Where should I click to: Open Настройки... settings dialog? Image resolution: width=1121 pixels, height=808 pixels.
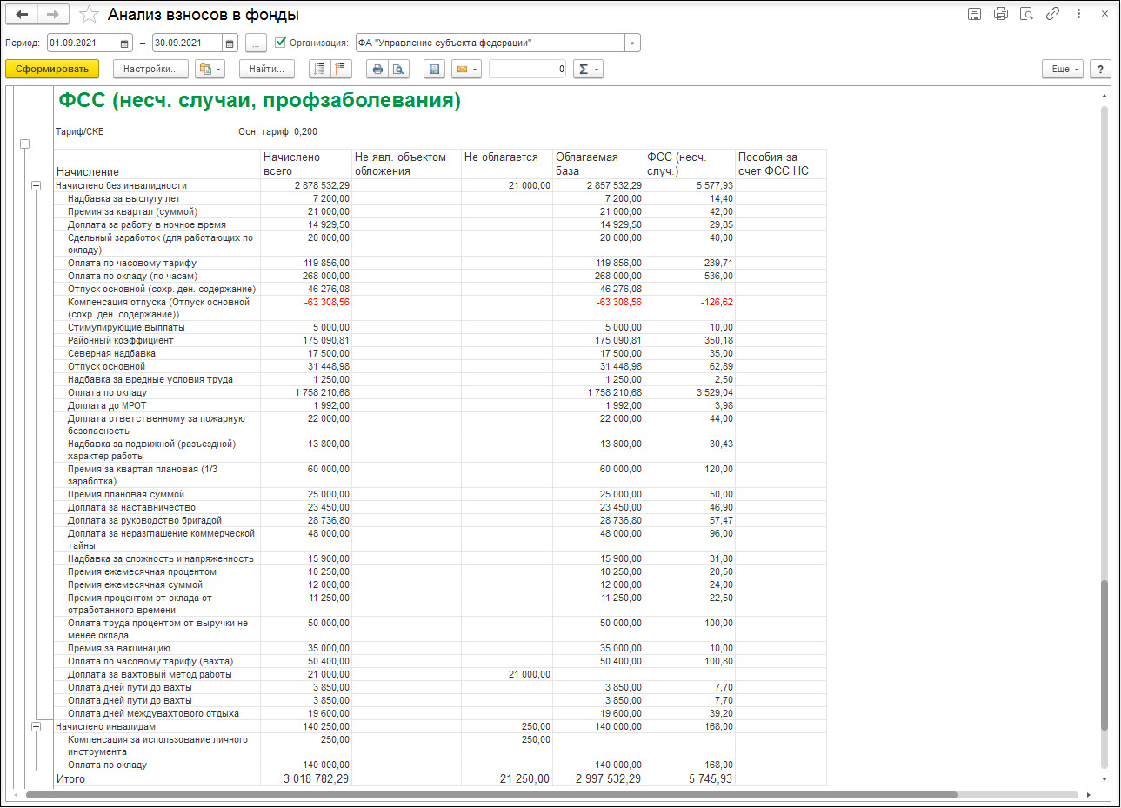[x=150, y=69]
